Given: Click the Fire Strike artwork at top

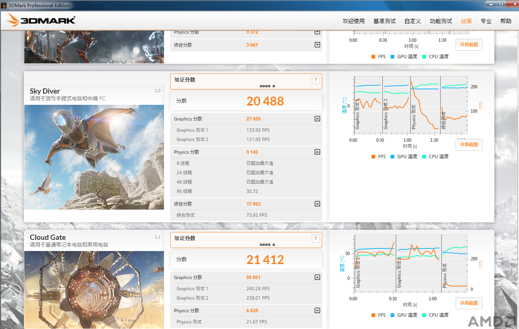Looking at the screenshot, I should click(x=94, y=47).
